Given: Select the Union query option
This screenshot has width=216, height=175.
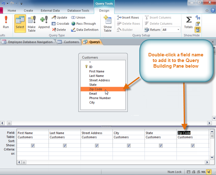Looking at the screenshot, I should click(x=78, y=18).
